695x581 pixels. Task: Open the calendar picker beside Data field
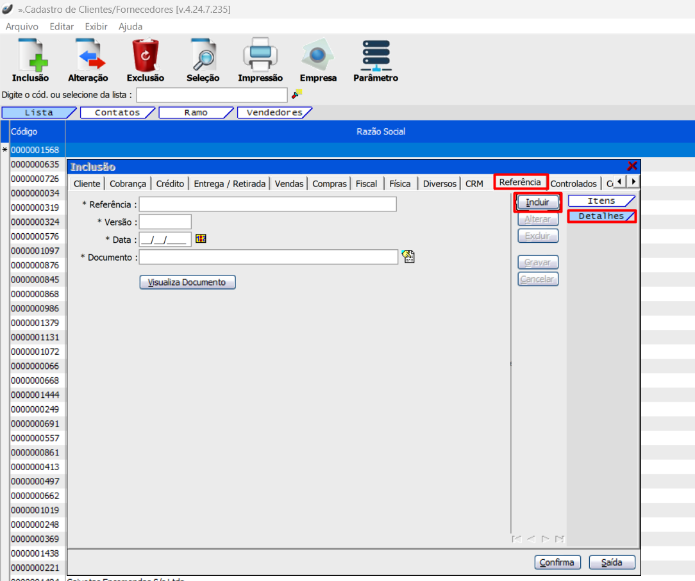coord(201,239)
